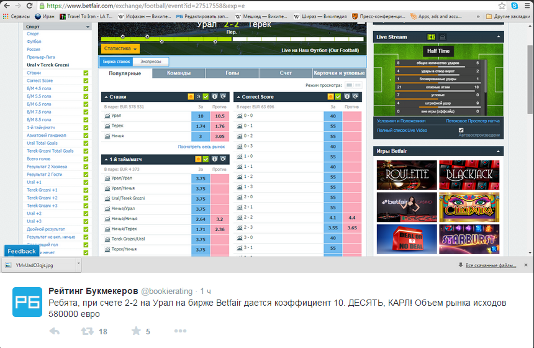This screenshot has width=534, height=348.
Task: Switch to the Счет tab
Action: (286, 73)
